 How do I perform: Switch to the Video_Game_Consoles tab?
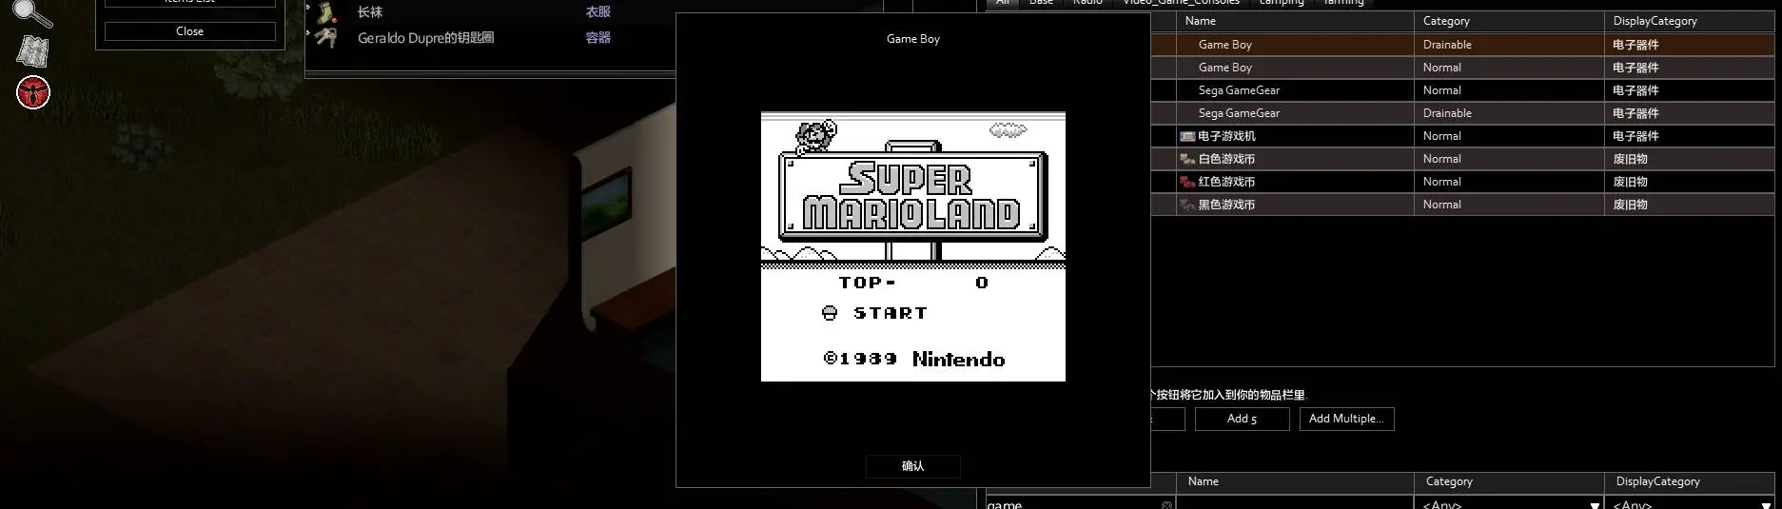click(x=1181, y=3)
